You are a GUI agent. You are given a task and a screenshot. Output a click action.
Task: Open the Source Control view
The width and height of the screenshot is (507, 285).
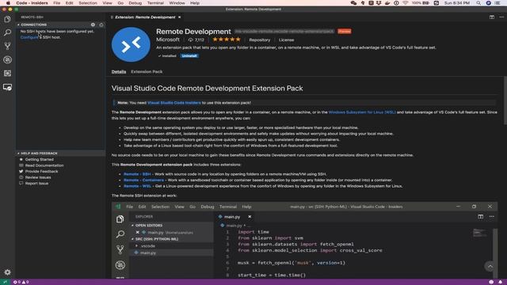click(7, 46)
